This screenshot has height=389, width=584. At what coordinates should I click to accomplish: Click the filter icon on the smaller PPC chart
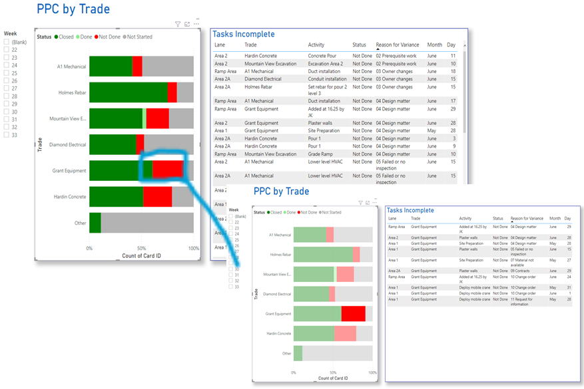point(360,203)
